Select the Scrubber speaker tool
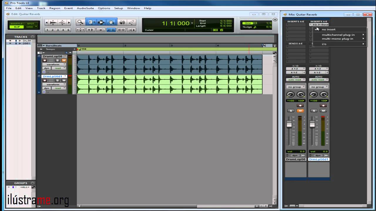 click(122, 22)
